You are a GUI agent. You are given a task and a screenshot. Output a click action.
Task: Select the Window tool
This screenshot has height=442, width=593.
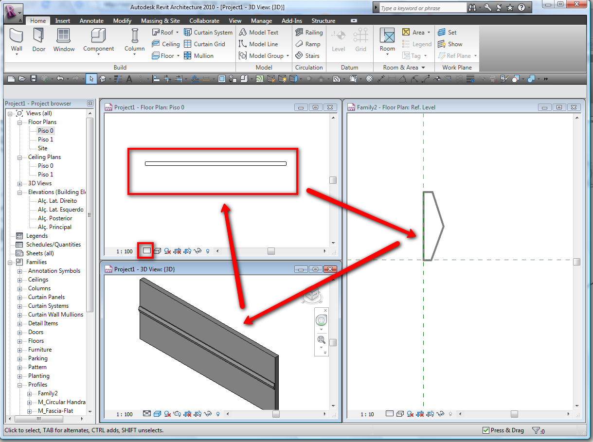[x=64, y=40]
